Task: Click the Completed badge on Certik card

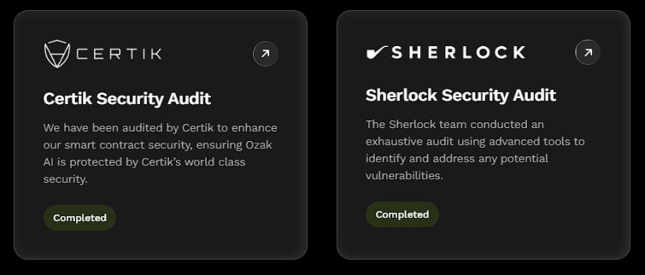Action: click(80, 218)
